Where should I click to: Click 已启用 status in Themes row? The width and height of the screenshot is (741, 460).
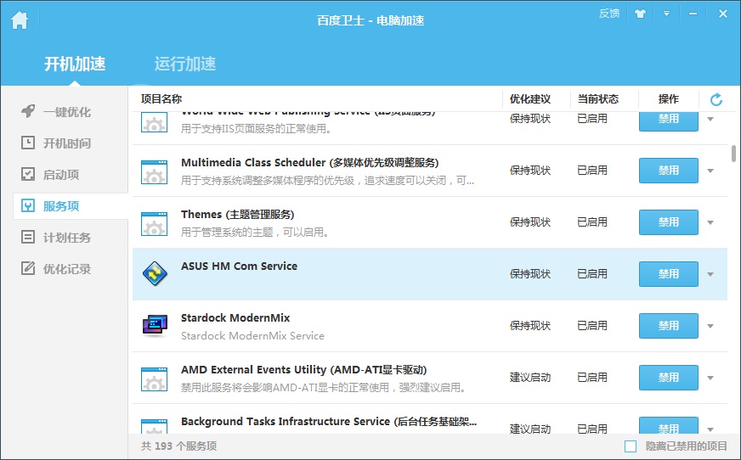click(x=592, y=222)
